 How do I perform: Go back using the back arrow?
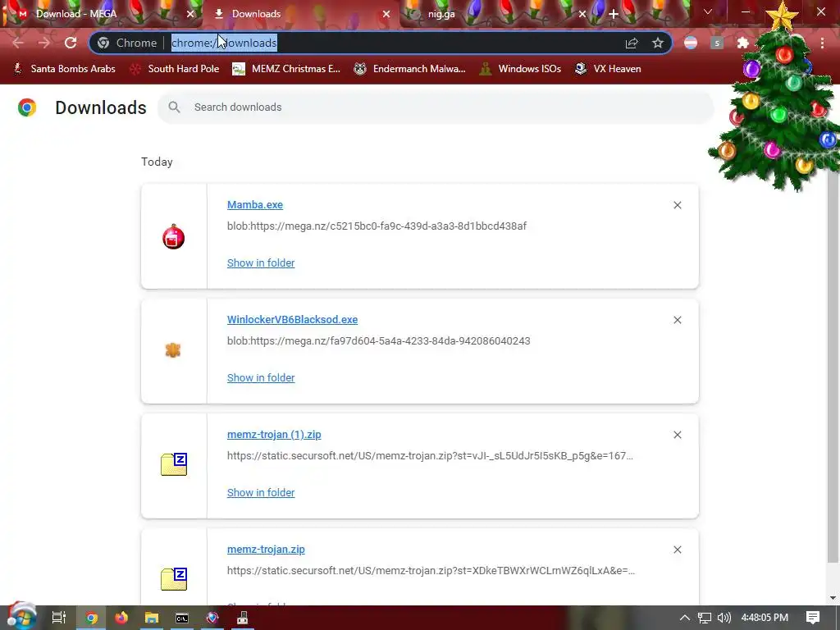tap(18, 43)
